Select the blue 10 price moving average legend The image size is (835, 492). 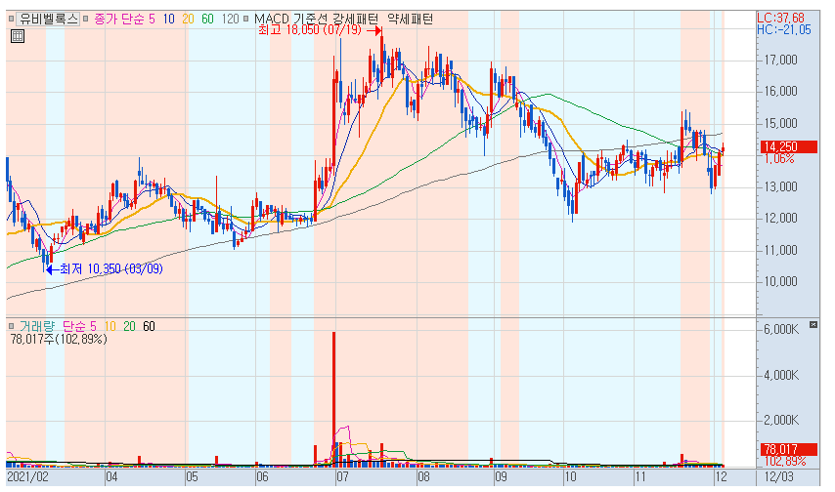[169, 20]
